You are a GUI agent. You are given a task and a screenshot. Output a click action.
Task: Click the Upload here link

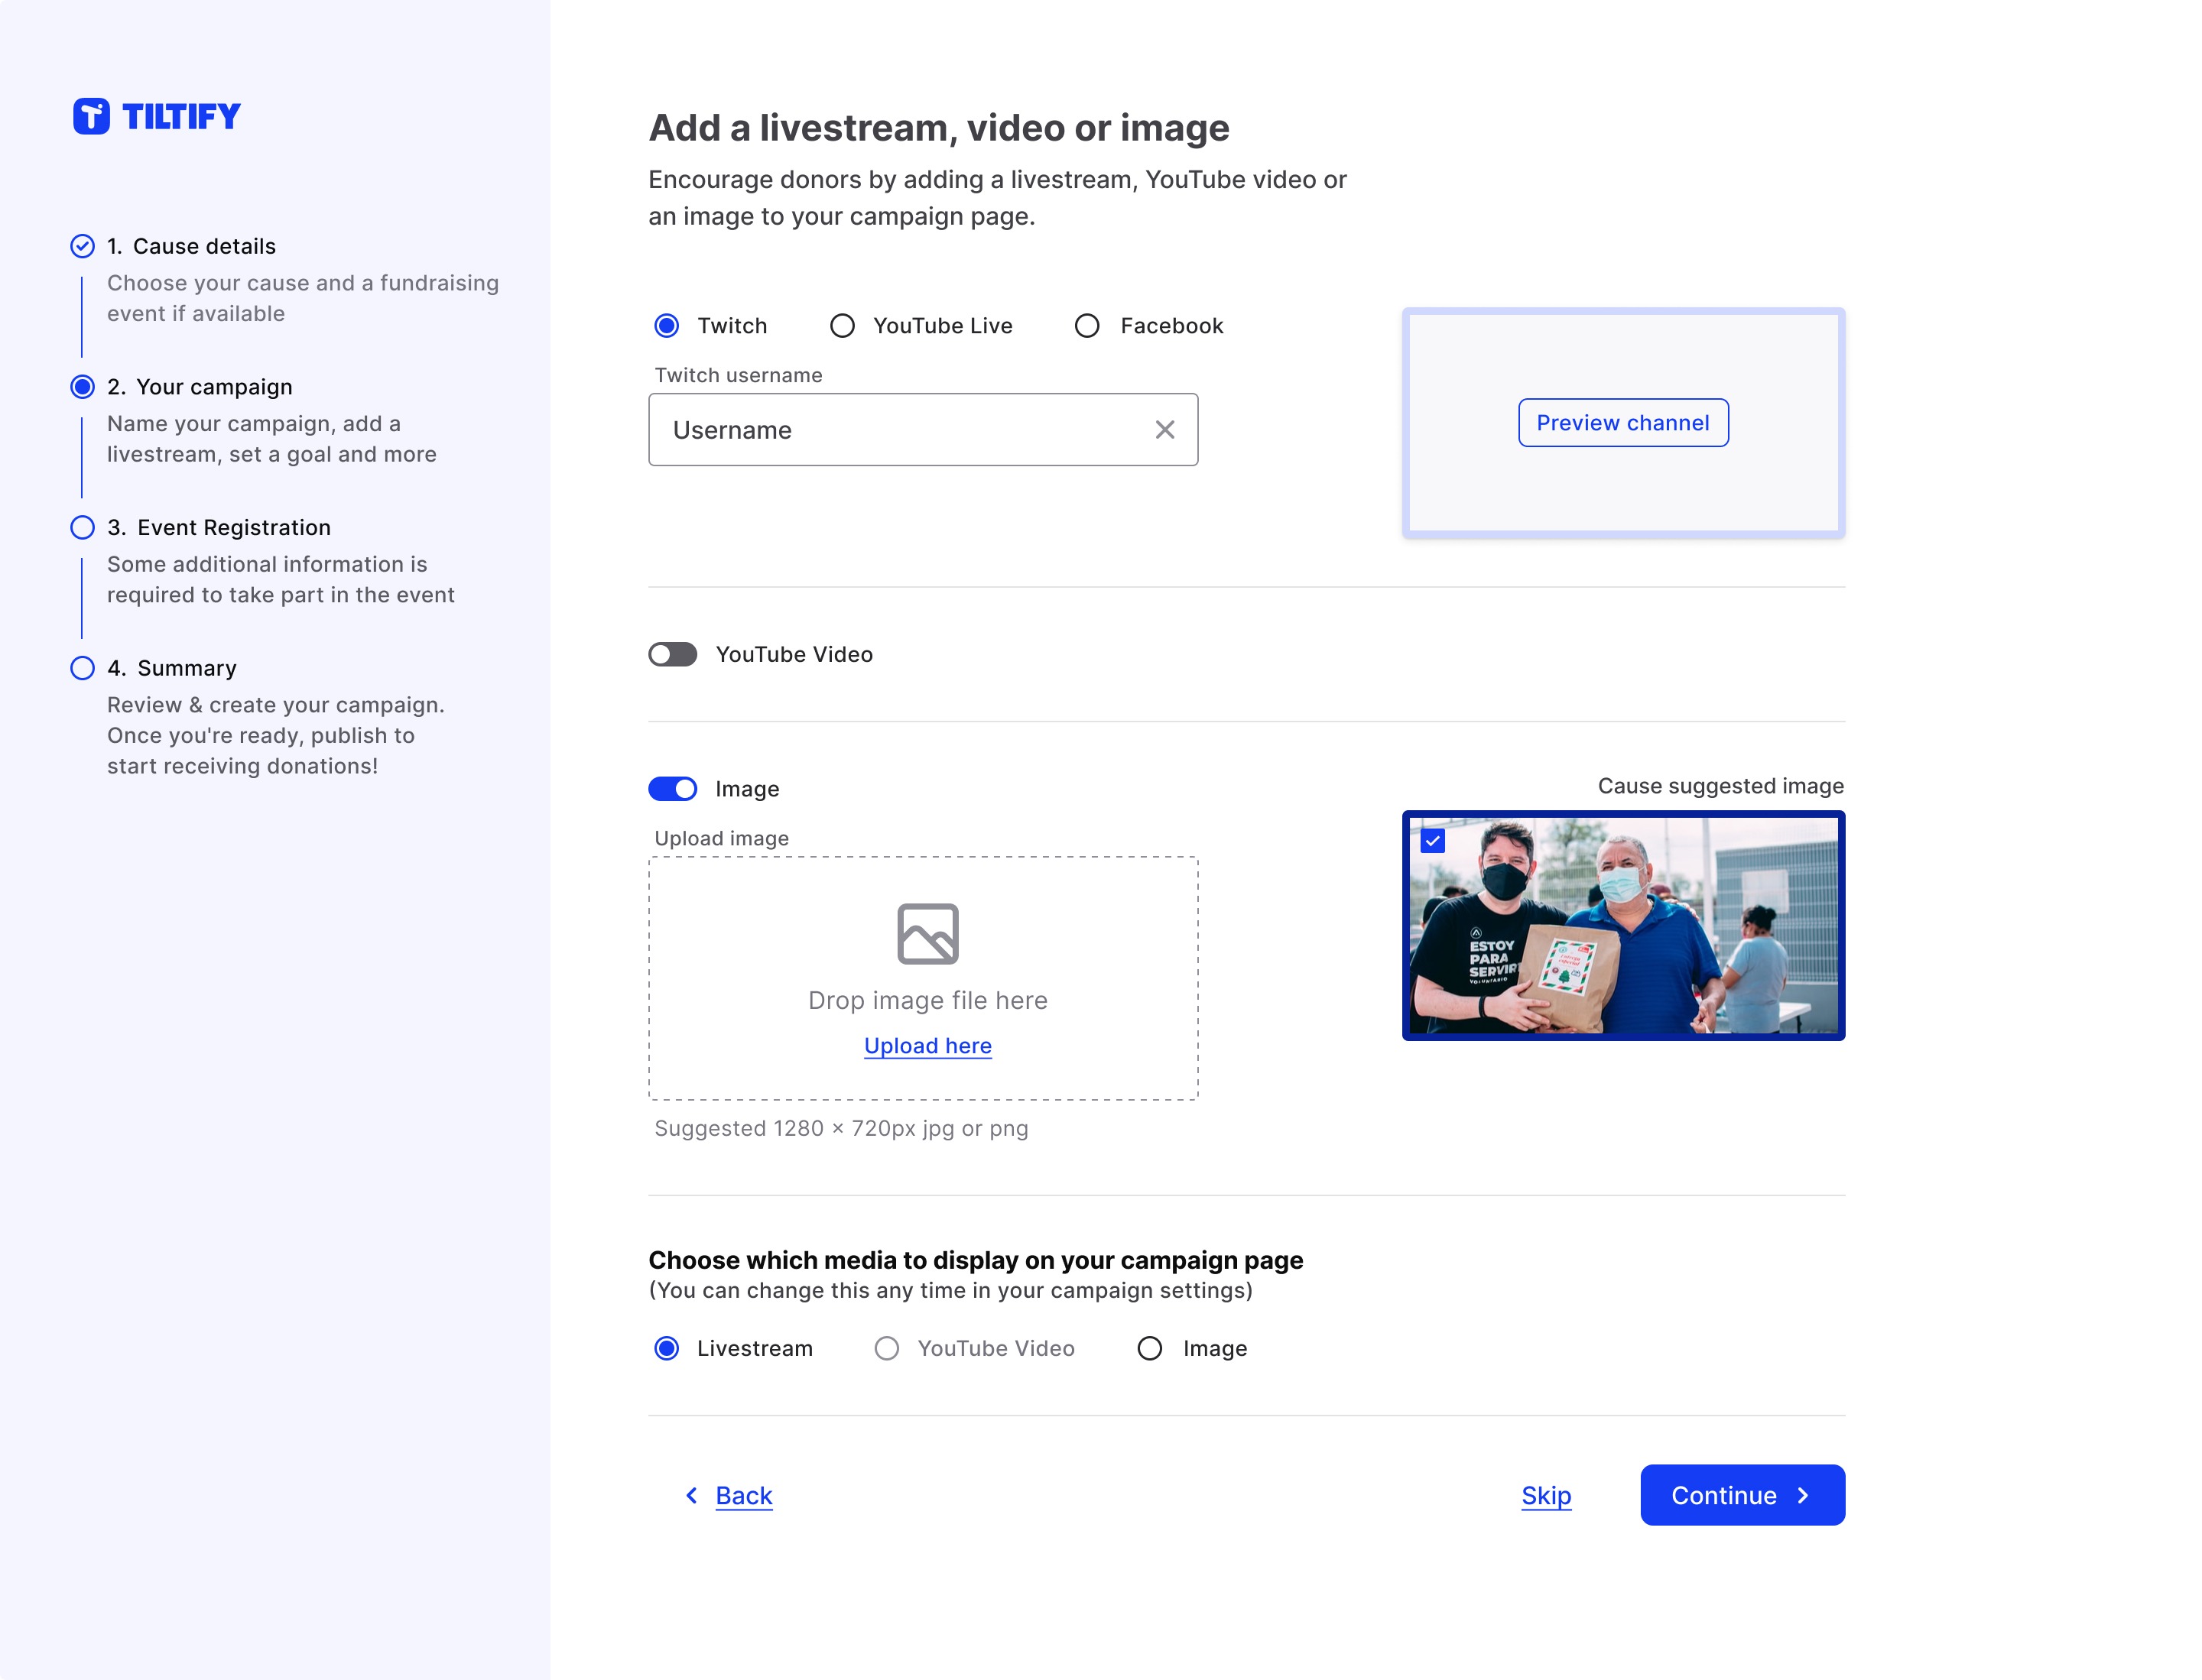click(927, 1046)
